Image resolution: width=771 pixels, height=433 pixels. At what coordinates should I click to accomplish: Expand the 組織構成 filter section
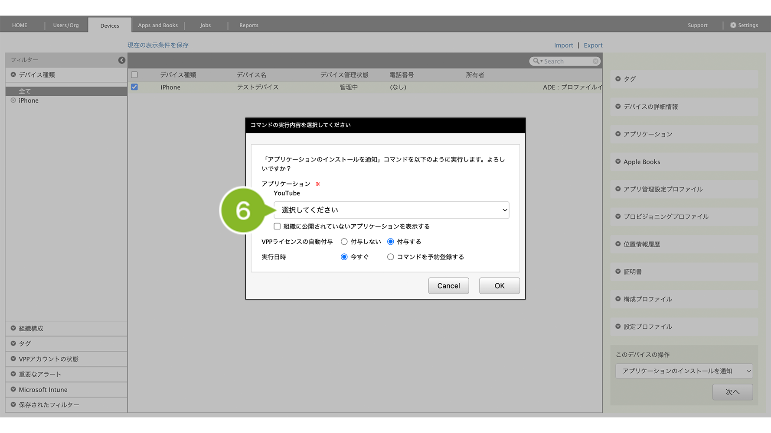point(13,328)
